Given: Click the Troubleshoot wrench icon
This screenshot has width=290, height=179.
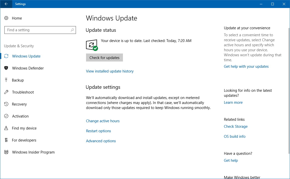Looking at the screenshot, I should (x=6, y=92).
